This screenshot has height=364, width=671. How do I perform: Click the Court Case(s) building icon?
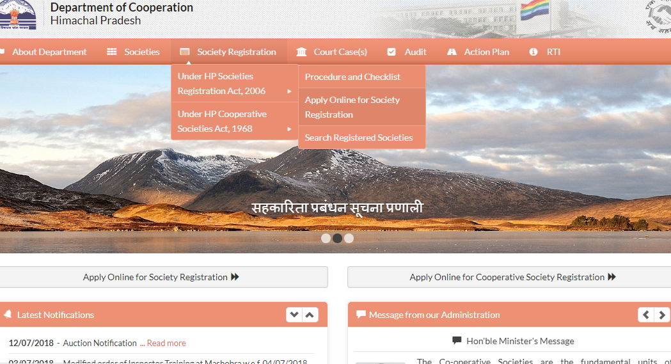pos(301,52)
